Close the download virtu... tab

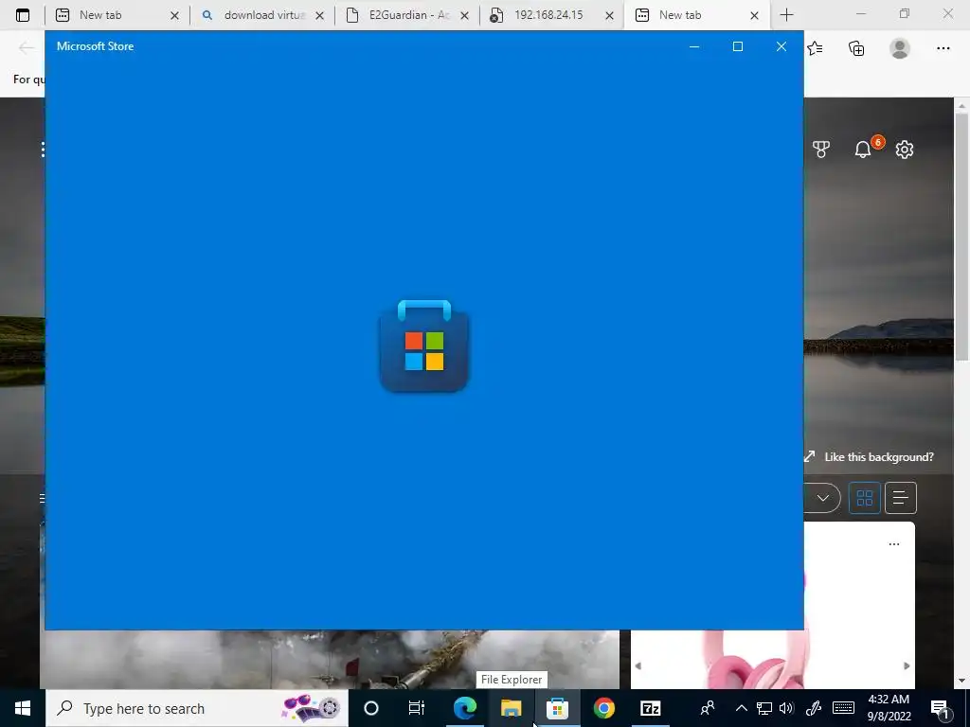tap(319, 15)
